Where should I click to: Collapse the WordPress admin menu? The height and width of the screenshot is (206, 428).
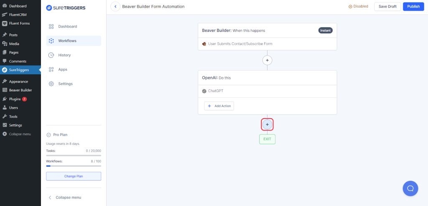(x=20, y=134)
